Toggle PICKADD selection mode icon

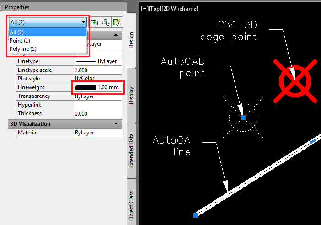(x=94, y=22)
